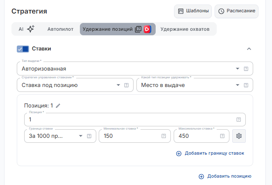Viewport: 272px width, 185px height.
Task: Click the Максимальная ставка field
Action: point(202,136)
